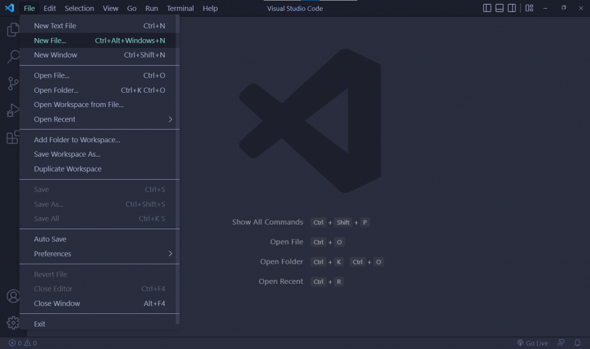The image size is (590, 349).
Task: Toggle Panel layout icon
Action: tap(500, 8)
